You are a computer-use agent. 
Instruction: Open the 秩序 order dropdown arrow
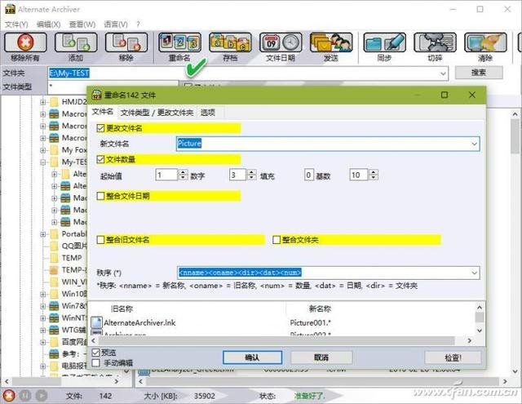[x=474, y=273]
